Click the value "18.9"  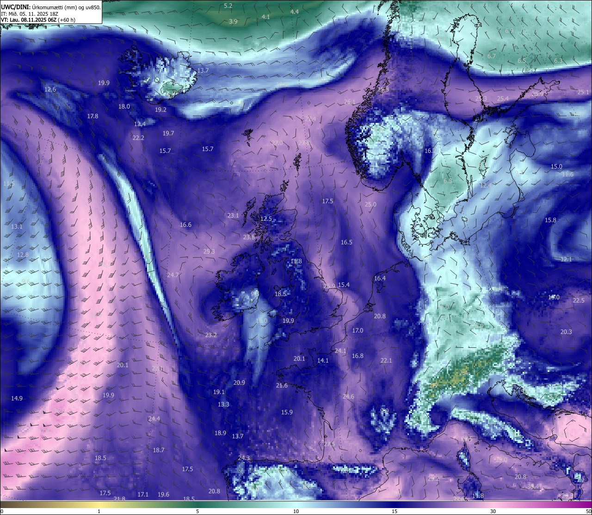click(220, 433)
